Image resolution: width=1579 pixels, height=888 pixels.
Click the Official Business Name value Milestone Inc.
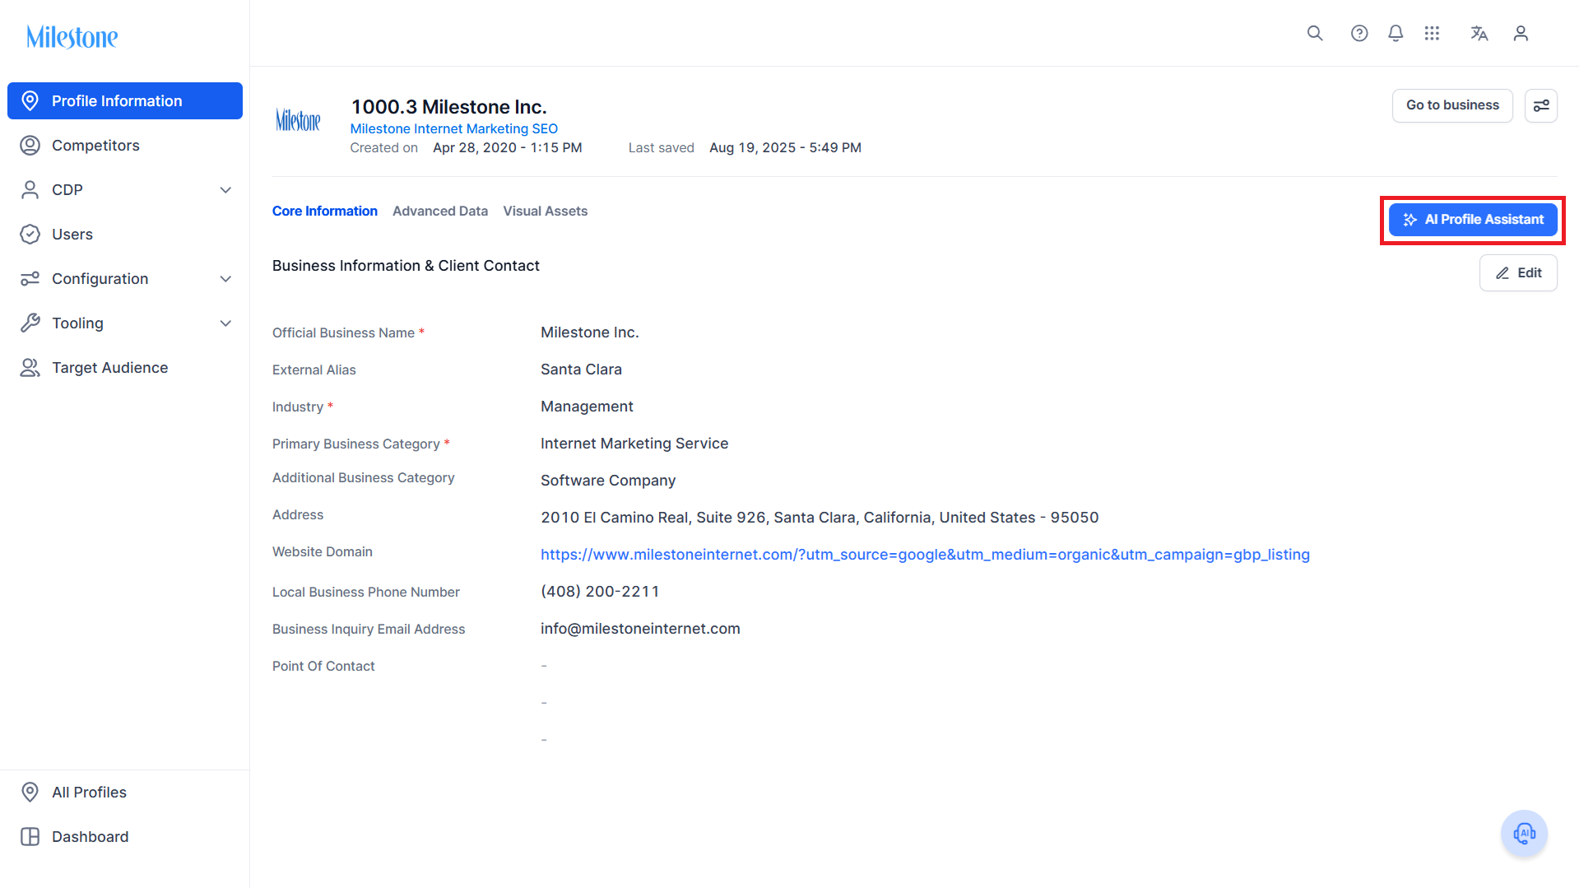(590, 332)
